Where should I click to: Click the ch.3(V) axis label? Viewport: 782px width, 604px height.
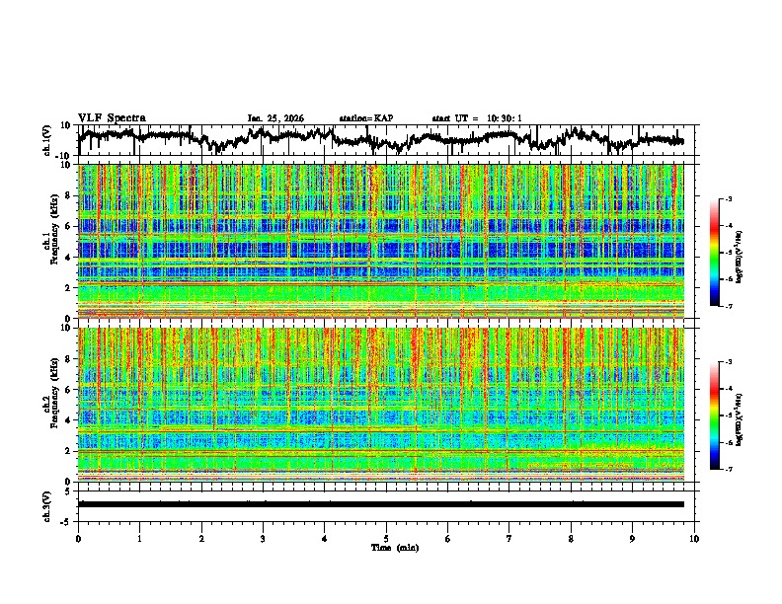click(47, 506)
